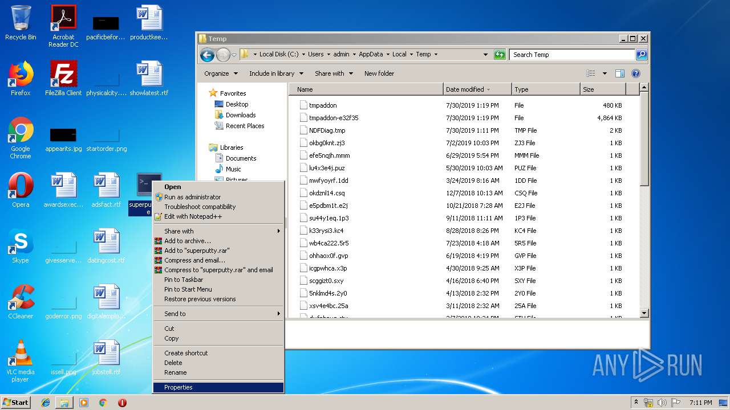The image size is (730, 410).
Task: Click vertical scrollbar down arrow in file list
Action: tap(644, 313)
